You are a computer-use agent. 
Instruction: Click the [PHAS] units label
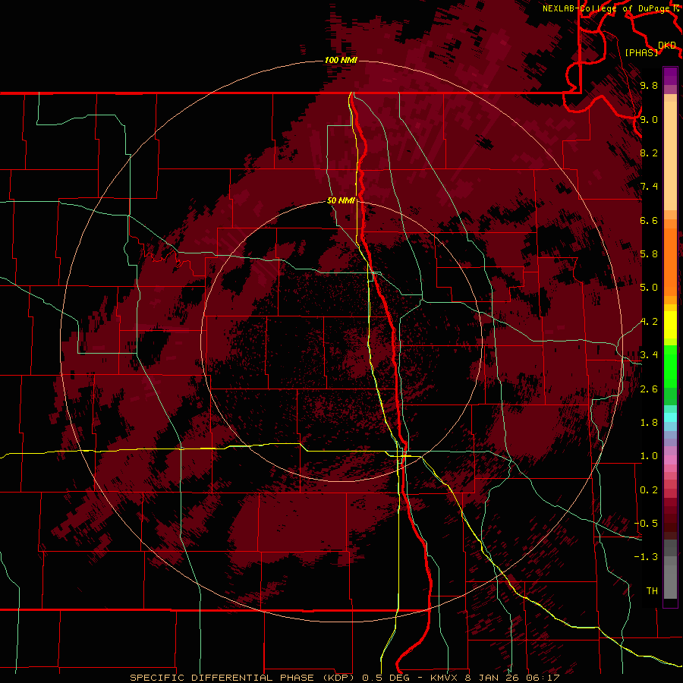(x=641, y=53)
